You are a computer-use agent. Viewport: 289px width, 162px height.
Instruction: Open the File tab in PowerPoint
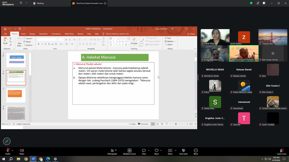pos(5,34)
